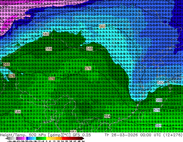
Task: Click the '54' legend value at the scale's end
Action: (x=83, y=141)
